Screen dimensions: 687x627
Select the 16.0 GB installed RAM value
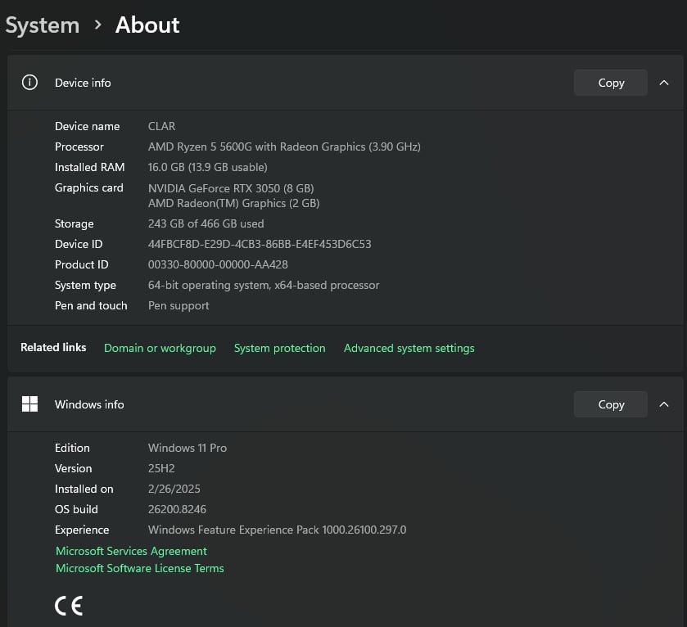pyautogui.click(x=208, y=167)
